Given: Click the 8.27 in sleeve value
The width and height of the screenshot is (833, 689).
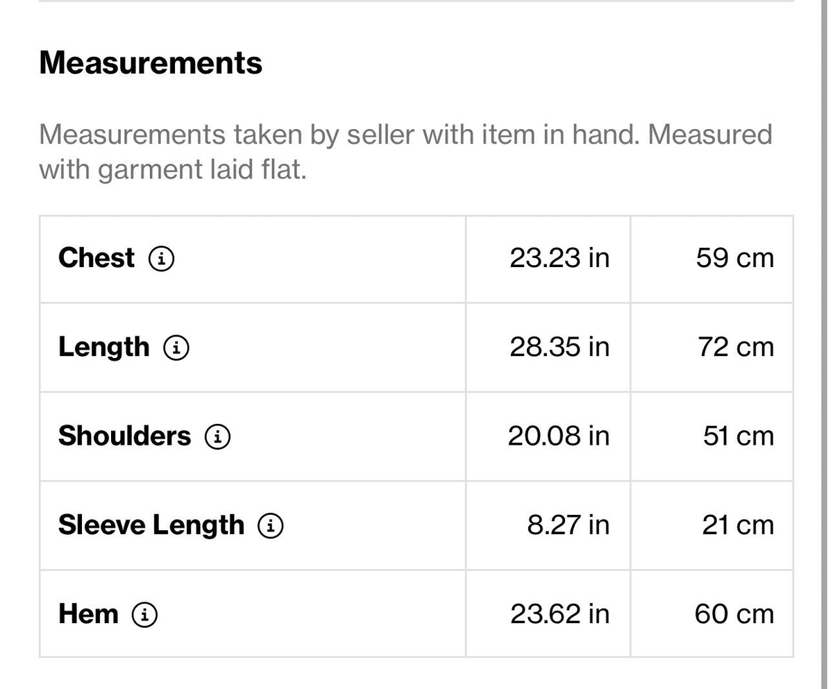Looking at the screenshot, I should [x=568, y=525].
